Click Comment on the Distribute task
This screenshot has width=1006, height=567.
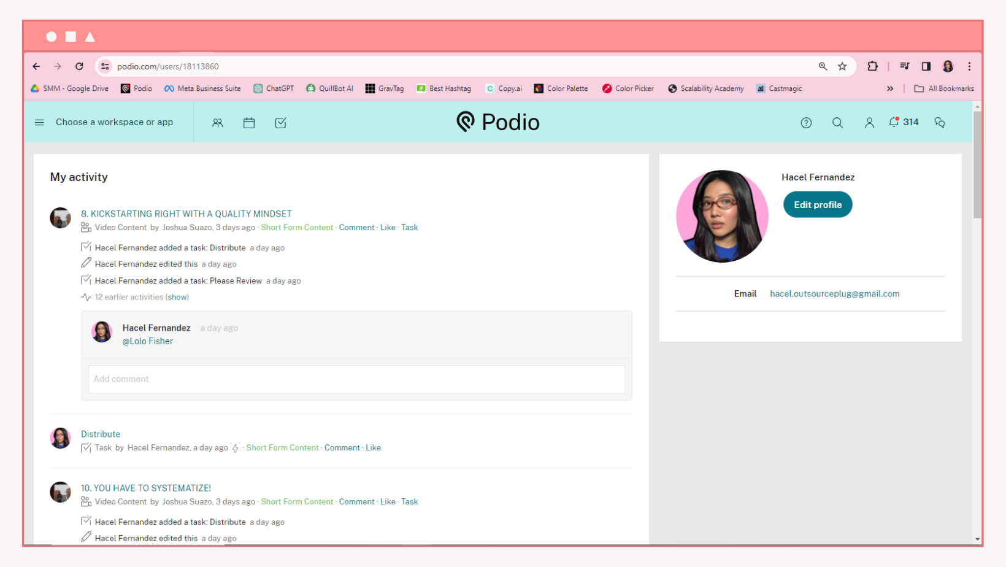tap(342, 448)
